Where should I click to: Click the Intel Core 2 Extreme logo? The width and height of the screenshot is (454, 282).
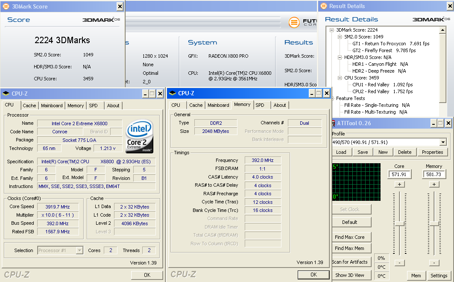(139, 136)
